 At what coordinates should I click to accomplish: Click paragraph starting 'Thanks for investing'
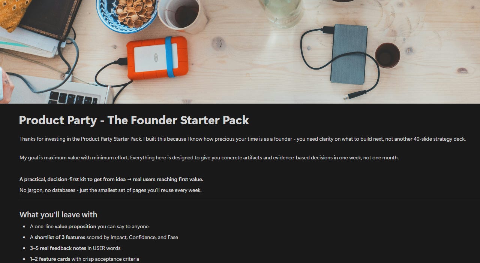click(243, 139)
